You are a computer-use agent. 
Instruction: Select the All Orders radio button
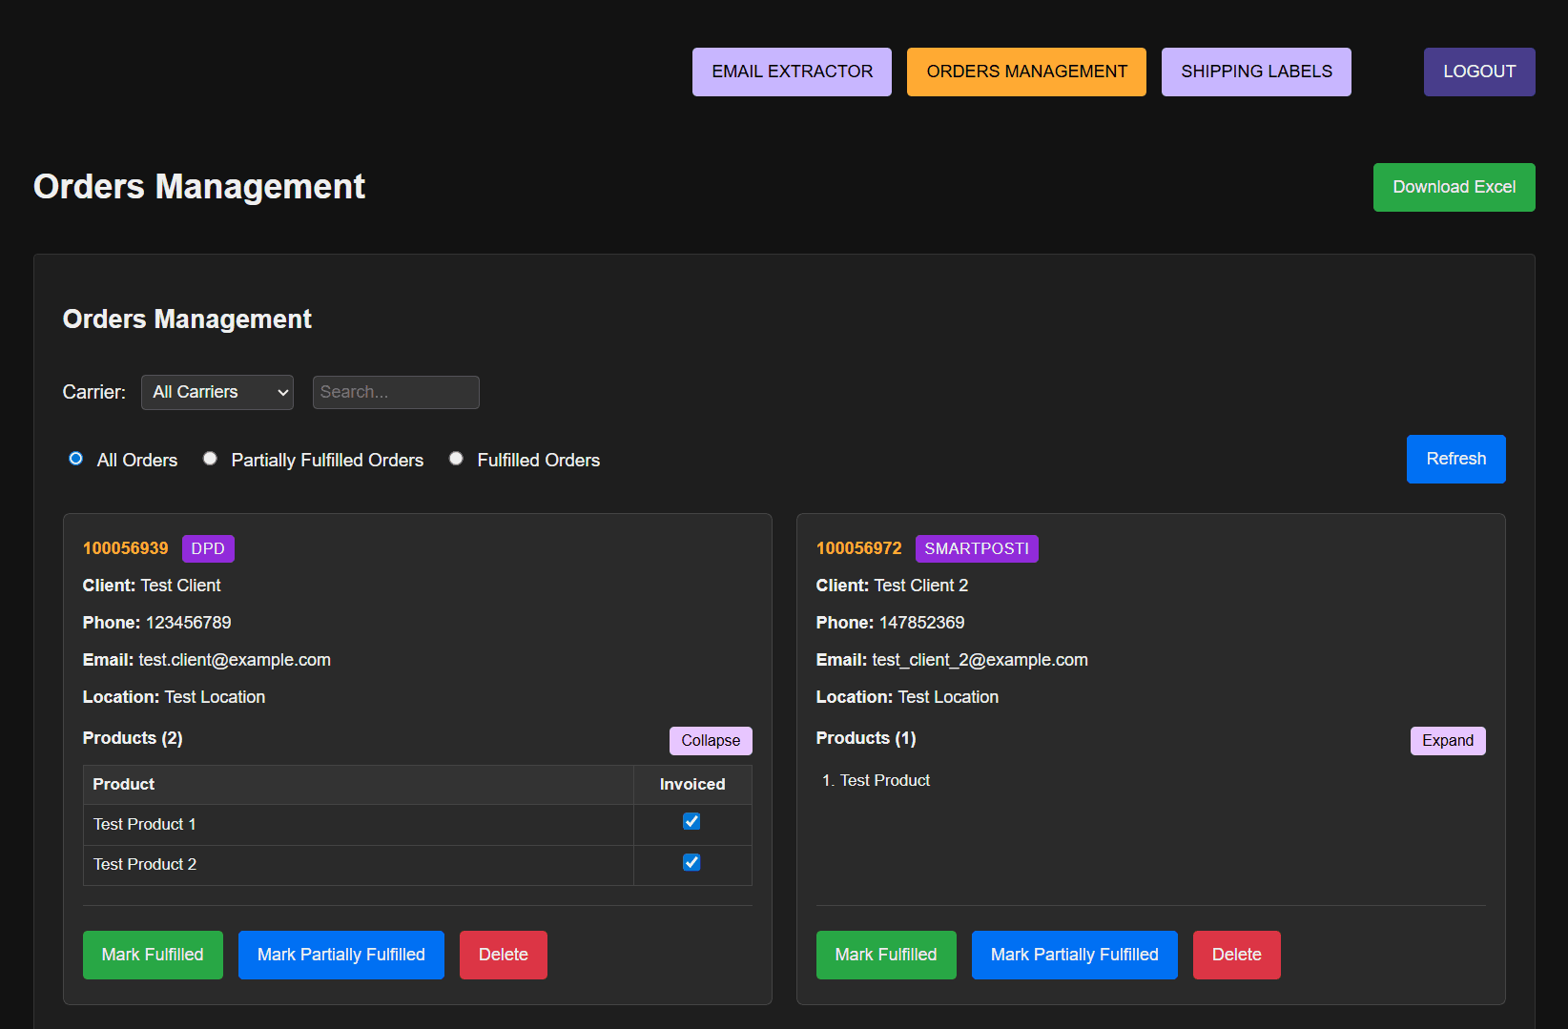75,459
